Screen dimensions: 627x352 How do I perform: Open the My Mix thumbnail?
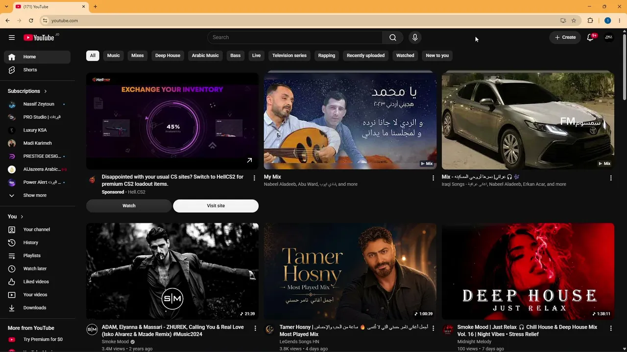pyautogui.click(x=350, y=121)
